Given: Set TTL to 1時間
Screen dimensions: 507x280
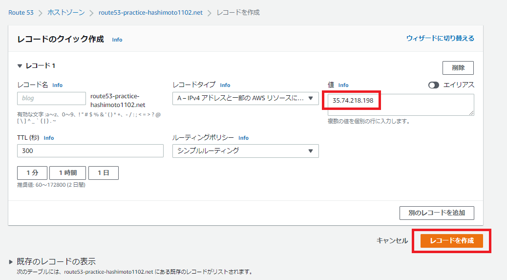Looking at the screenshot, I should click(x=67, y=173).
